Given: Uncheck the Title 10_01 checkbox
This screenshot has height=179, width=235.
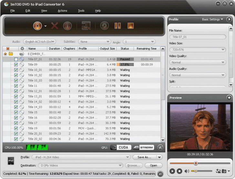Looking at the screenshot, I should tap(16, 70).
